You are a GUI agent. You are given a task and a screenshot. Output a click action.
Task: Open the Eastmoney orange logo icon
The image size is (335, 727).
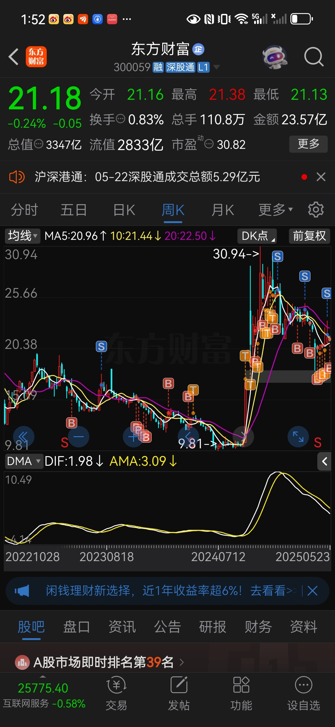pos(36,57)
